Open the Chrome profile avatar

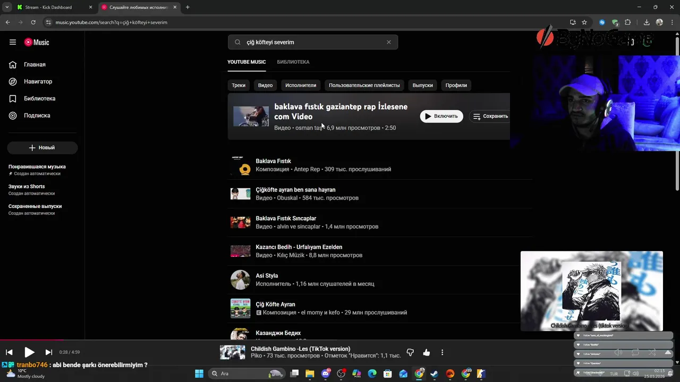pyautogui.click(x=659, y=22)
